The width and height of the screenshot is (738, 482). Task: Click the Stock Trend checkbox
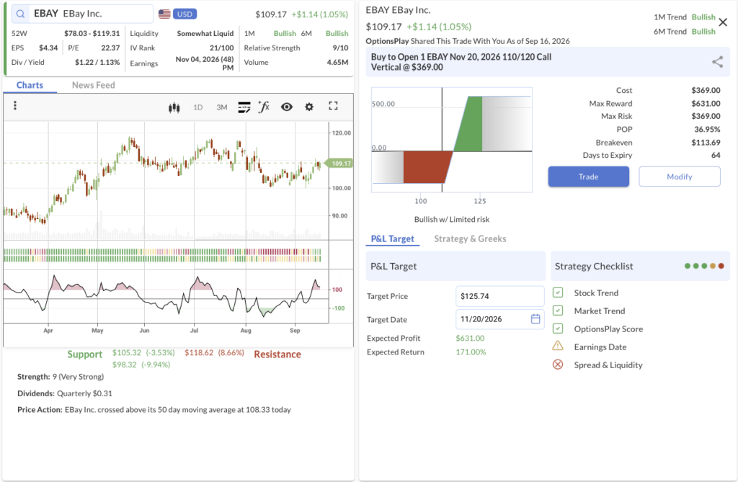pos(558,293)
